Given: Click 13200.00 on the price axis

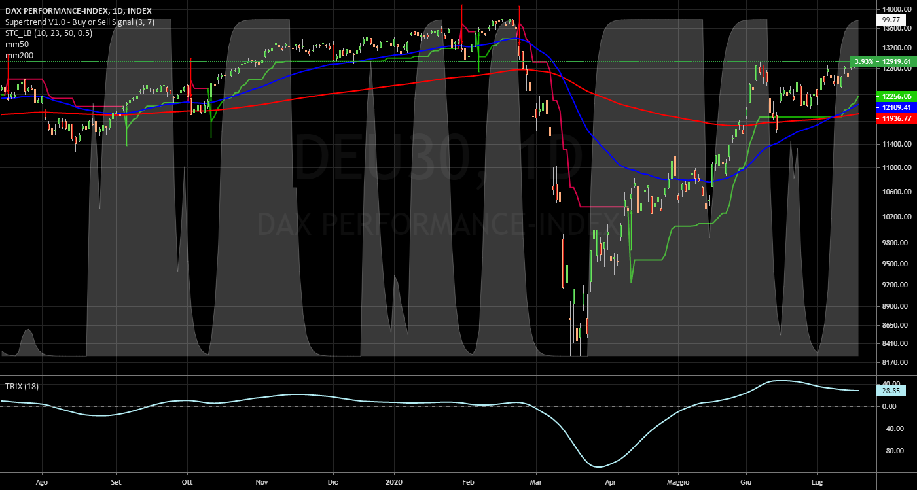Looking at the screenshot, I should [897, 48].
